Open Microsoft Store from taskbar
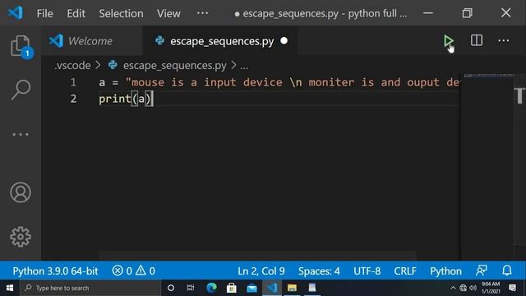Viewport: 526px width, 296px height. (232, 288)
